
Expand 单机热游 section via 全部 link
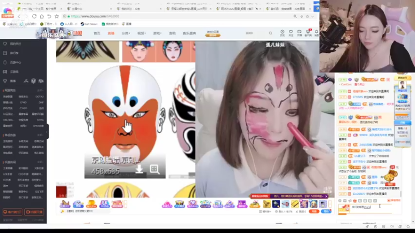coord(40,135)
